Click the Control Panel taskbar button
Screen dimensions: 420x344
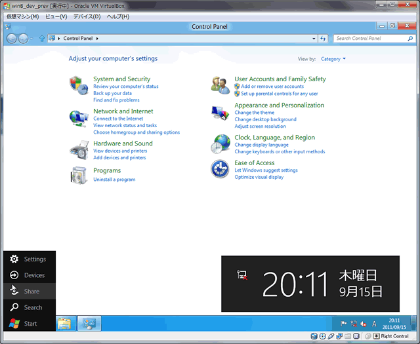click(x=89, y=324)
